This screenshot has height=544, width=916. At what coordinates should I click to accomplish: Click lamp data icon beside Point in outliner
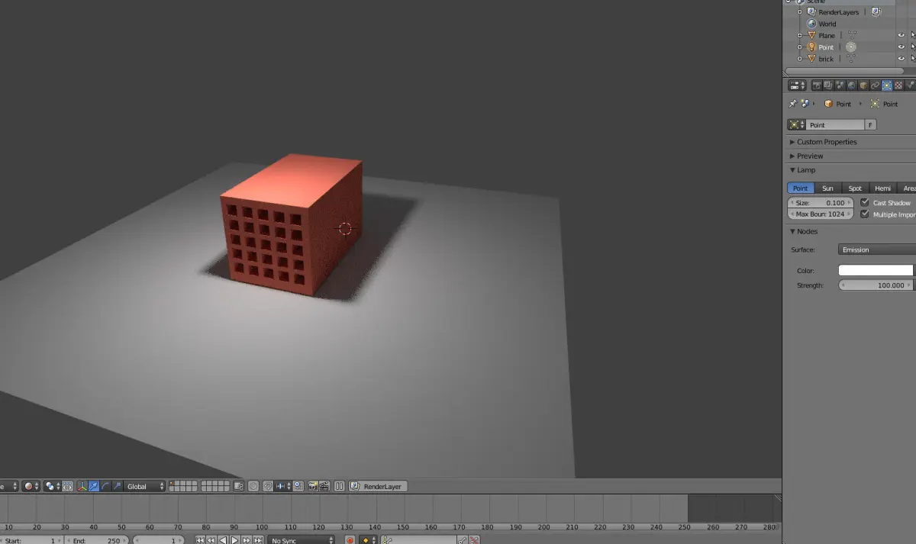point(851,47)
